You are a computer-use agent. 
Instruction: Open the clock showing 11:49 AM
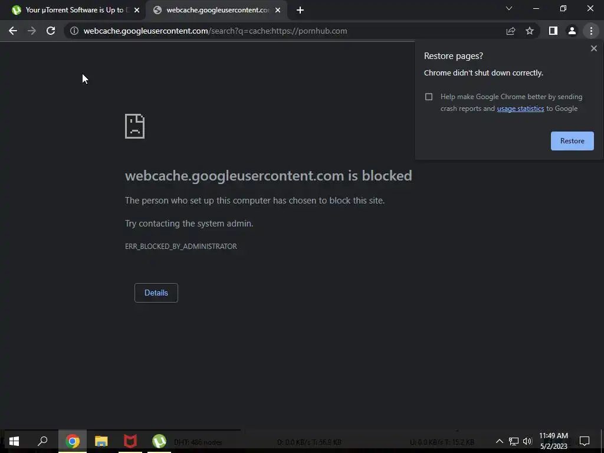click(553, 441)
